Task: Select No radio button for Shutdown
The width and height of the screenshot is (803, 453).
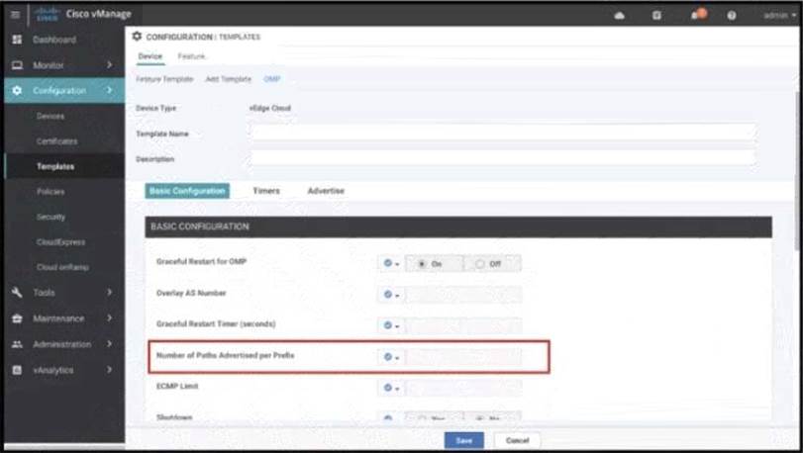Action: point(480,418)
